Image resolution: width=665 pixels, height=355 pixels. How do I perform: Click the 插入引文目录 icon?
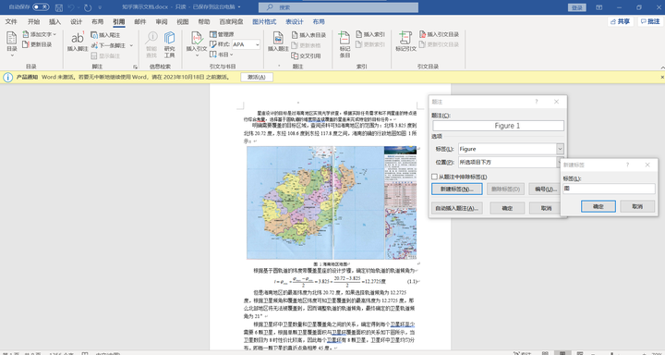tap(422, 34)
